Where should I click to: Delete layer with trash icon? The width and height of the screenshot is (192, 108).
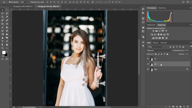point(188,107)
